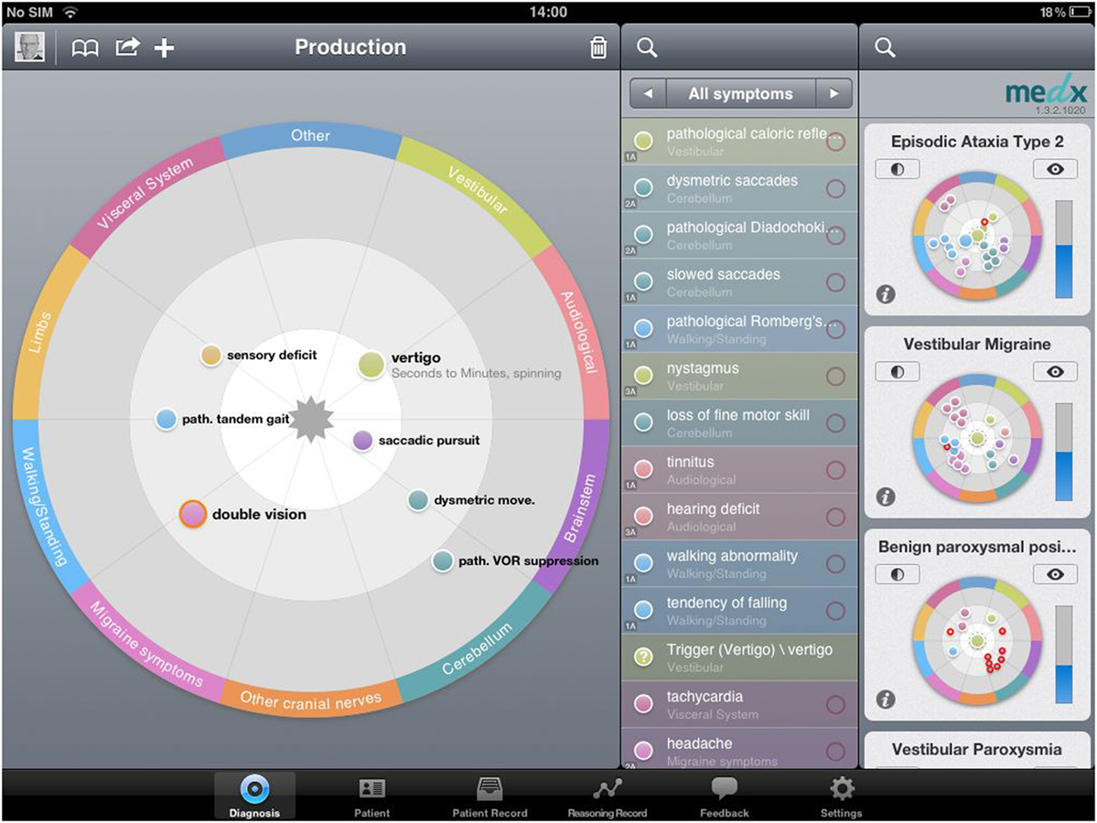
Task: Switch to the Patient tab
Action: (372, 796)
